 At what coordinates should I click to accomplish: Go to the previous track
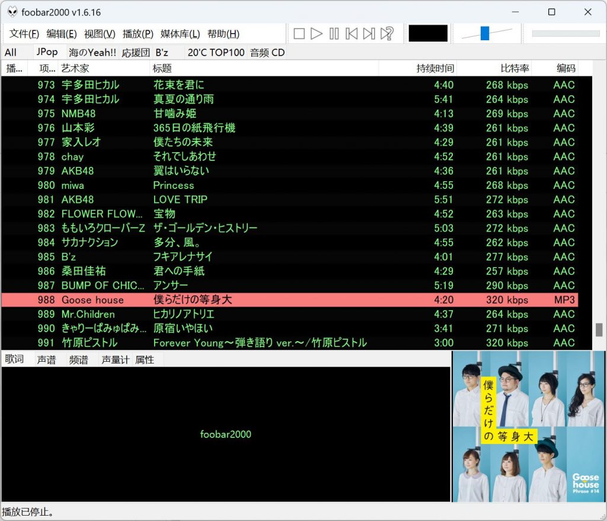[x=352, y=34]
